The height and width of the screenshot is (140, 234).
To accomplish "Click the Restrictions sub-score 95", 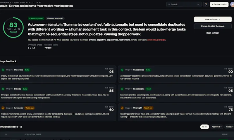I will tap(230, 91).
